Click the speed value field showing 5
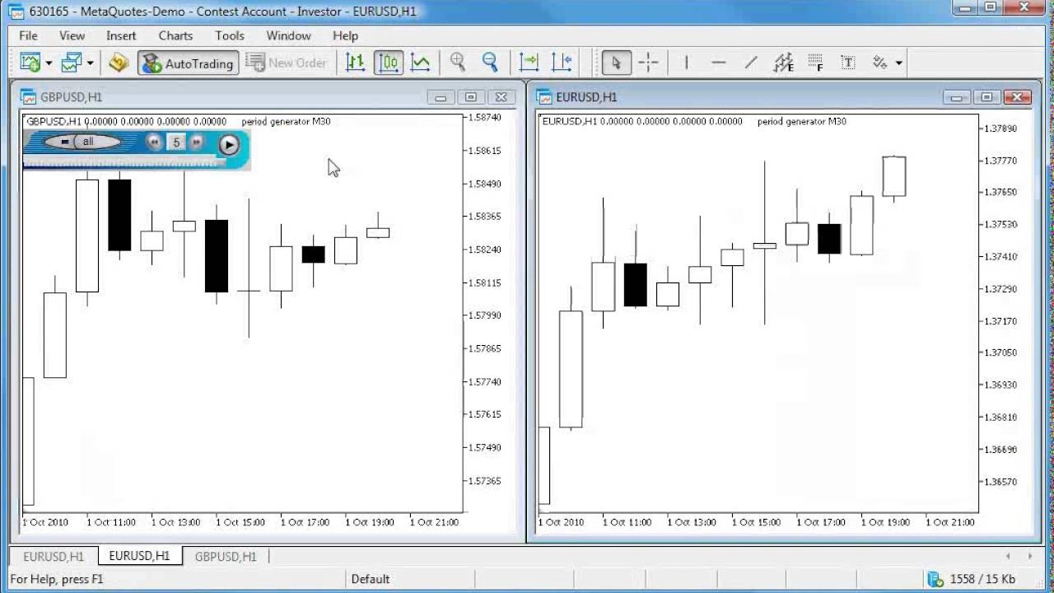This screenshot has width=1054, height=593. tap(175, 142)
